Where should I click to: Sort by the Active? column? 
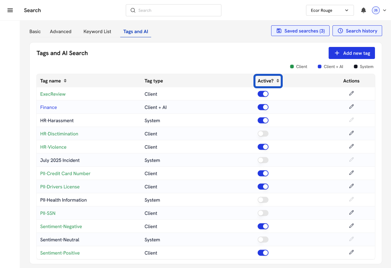[278, 81]
